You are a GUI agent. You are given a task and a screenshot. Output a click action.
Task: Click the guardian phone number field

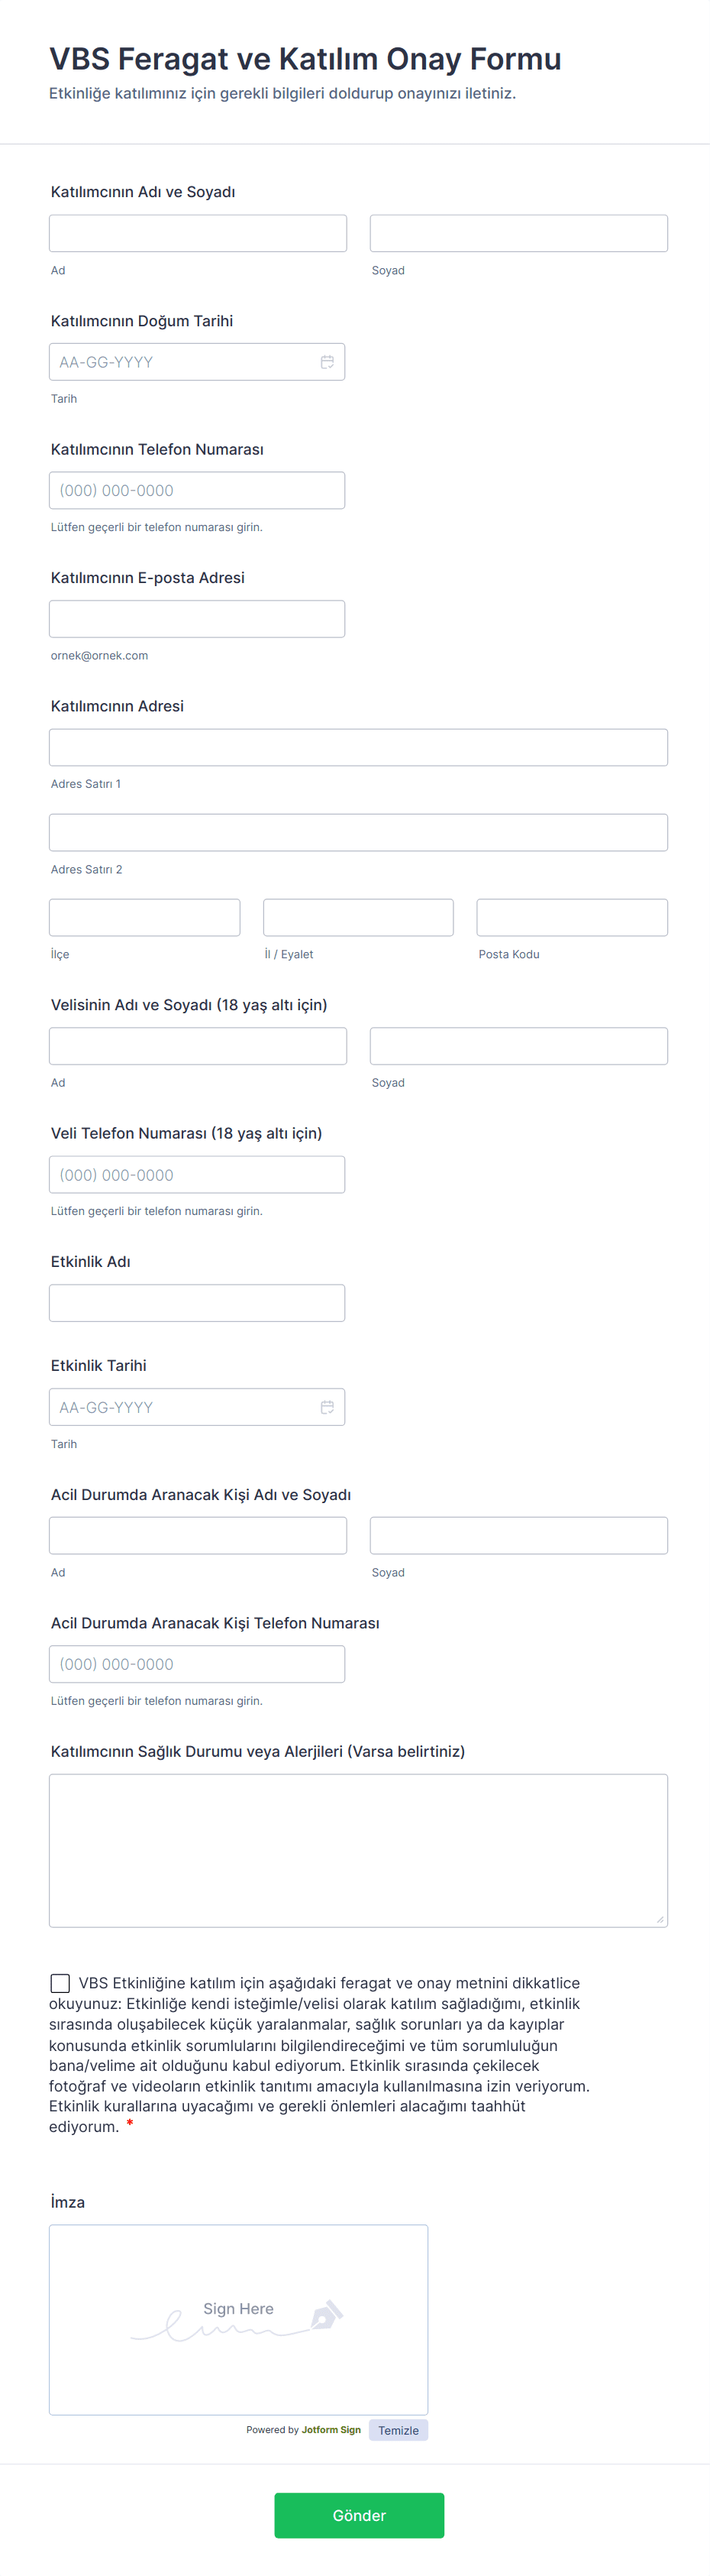click(197, 1175)
